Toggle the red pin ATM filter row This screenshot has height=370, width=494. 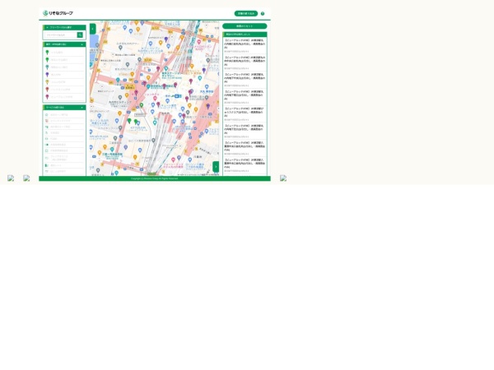64,90
